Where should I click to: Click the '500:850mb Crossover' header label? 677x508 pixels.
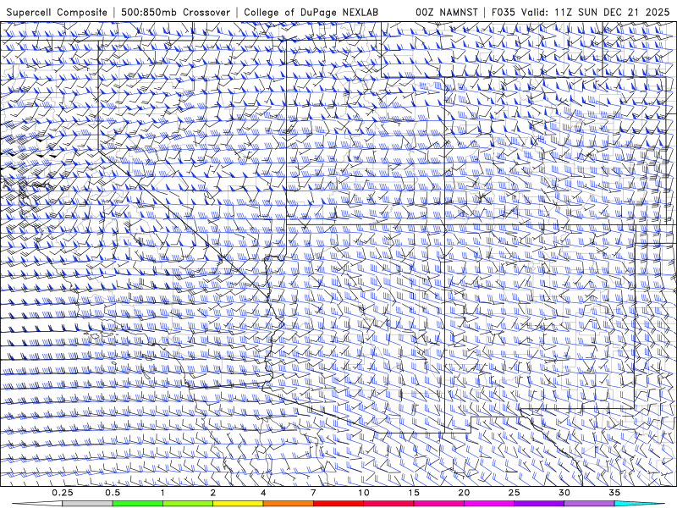click(176, 12)
